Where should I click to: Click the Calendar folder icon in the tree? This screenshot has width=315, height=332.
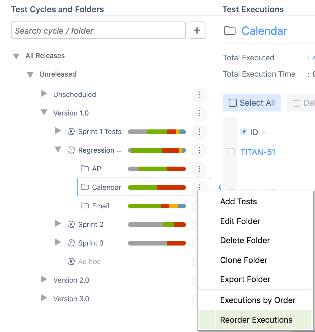85,187
